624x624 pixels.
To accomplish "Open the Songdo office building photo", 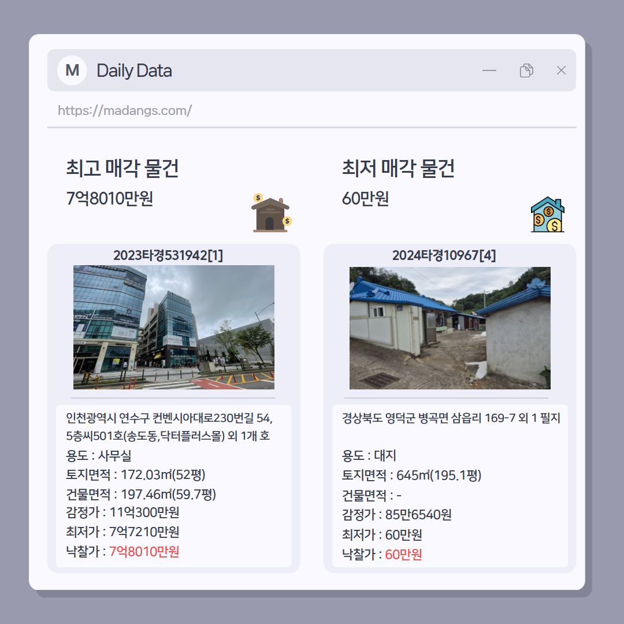I will coord(174,327).
